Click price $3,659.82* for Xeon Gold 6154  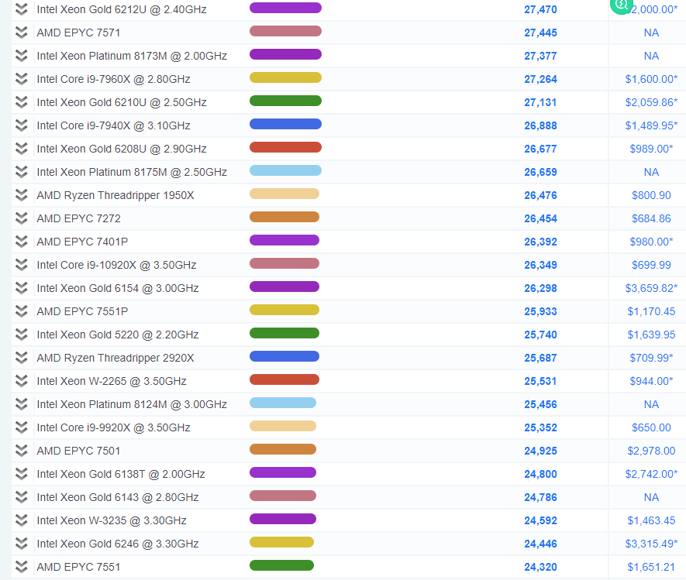point(651,288)
